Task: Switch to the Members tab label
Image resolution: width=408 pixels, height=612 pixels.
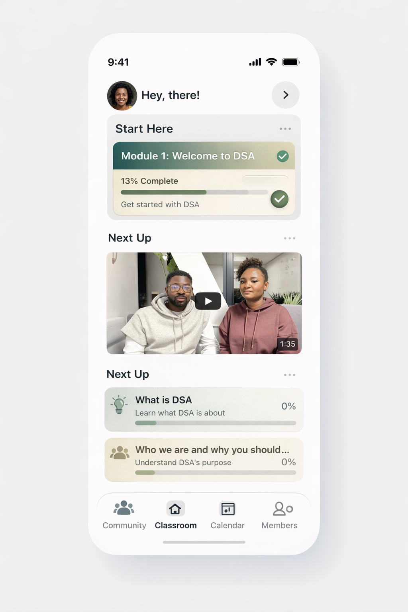Action: (x=279, y=526)
